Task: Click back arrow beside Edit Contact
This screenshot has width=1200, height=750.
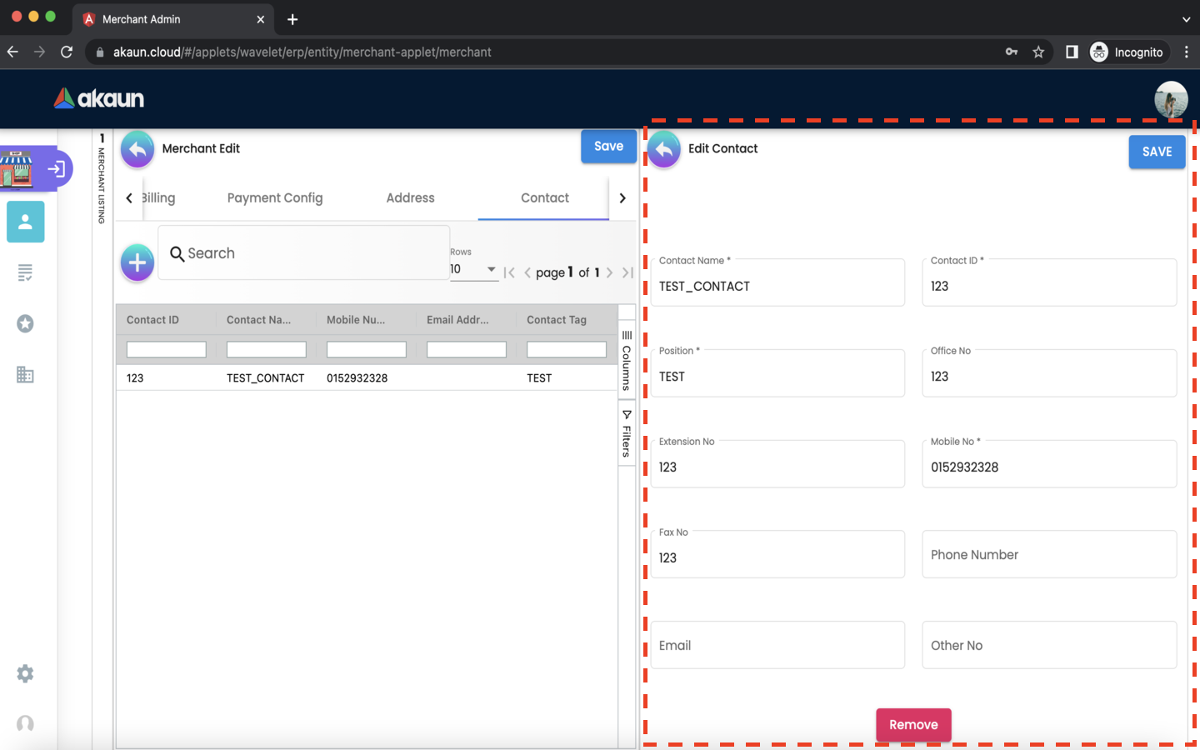Action: pyautogui.click(x=664, y=149)
